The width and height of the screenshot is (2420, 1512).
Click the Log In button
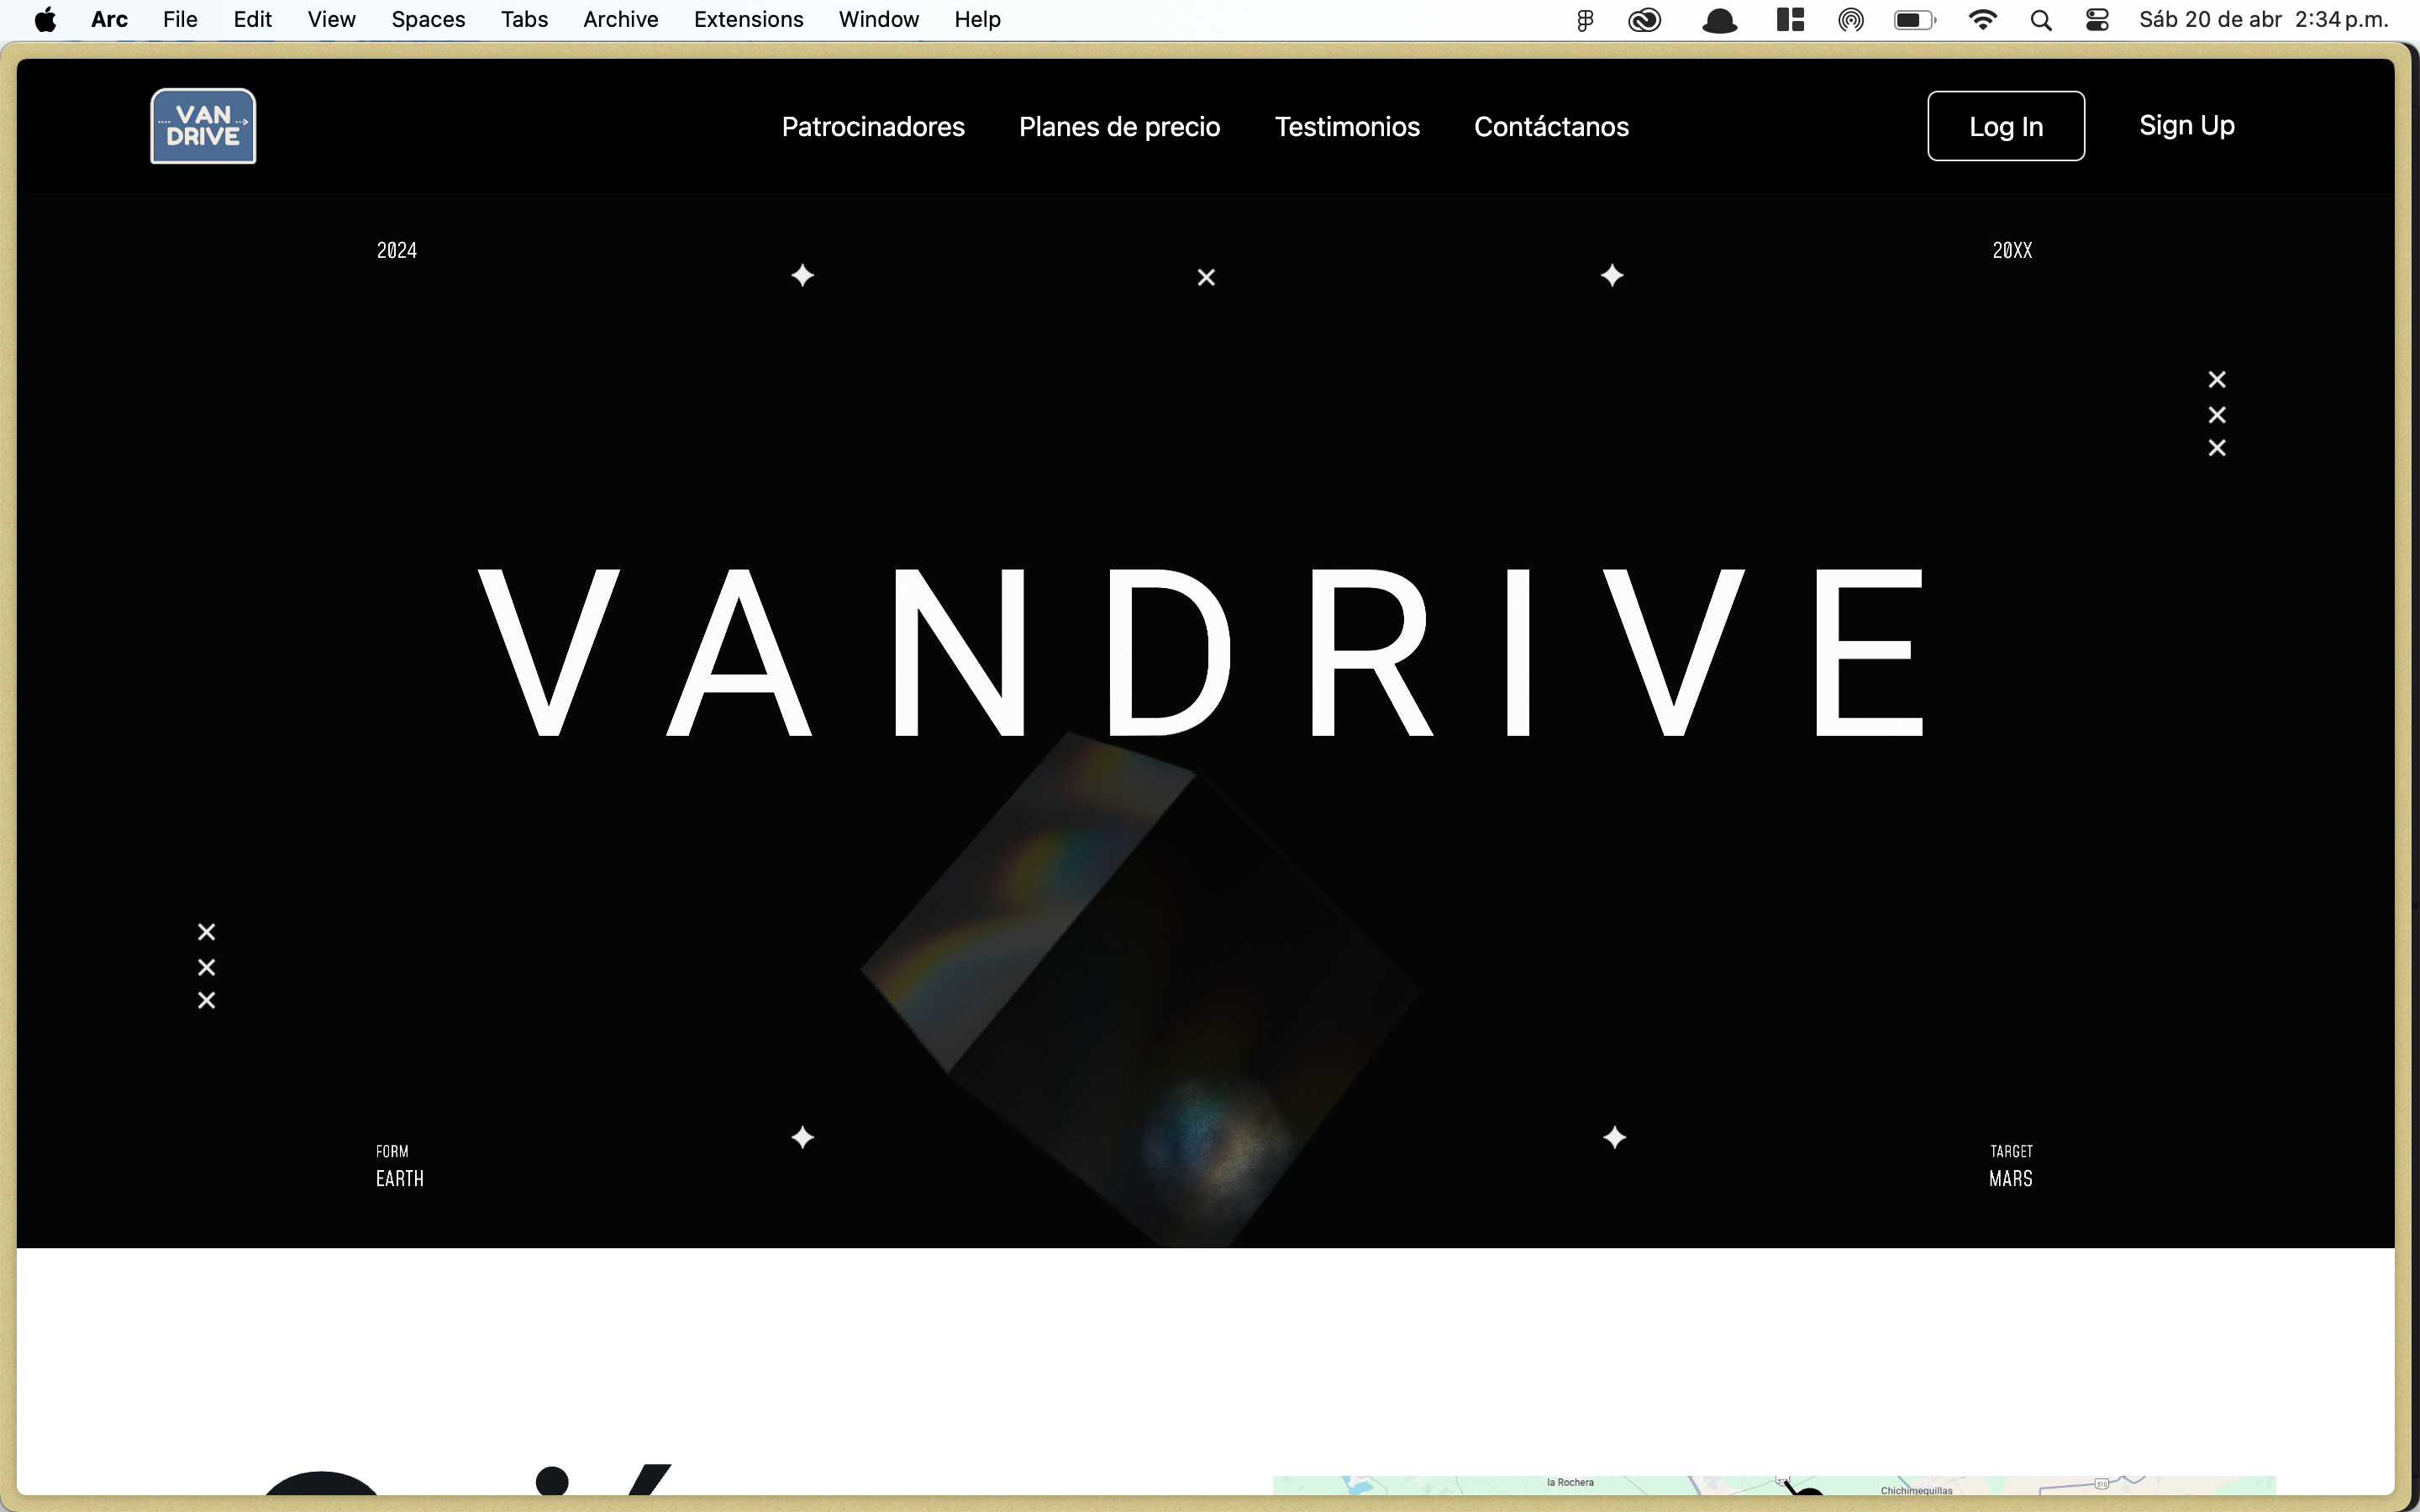(x=2005, y=126)
